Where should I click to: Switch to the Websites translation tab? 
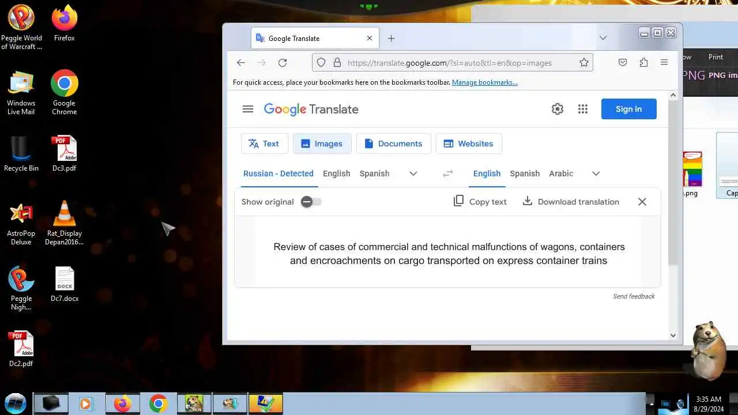(x=469, y=144)
